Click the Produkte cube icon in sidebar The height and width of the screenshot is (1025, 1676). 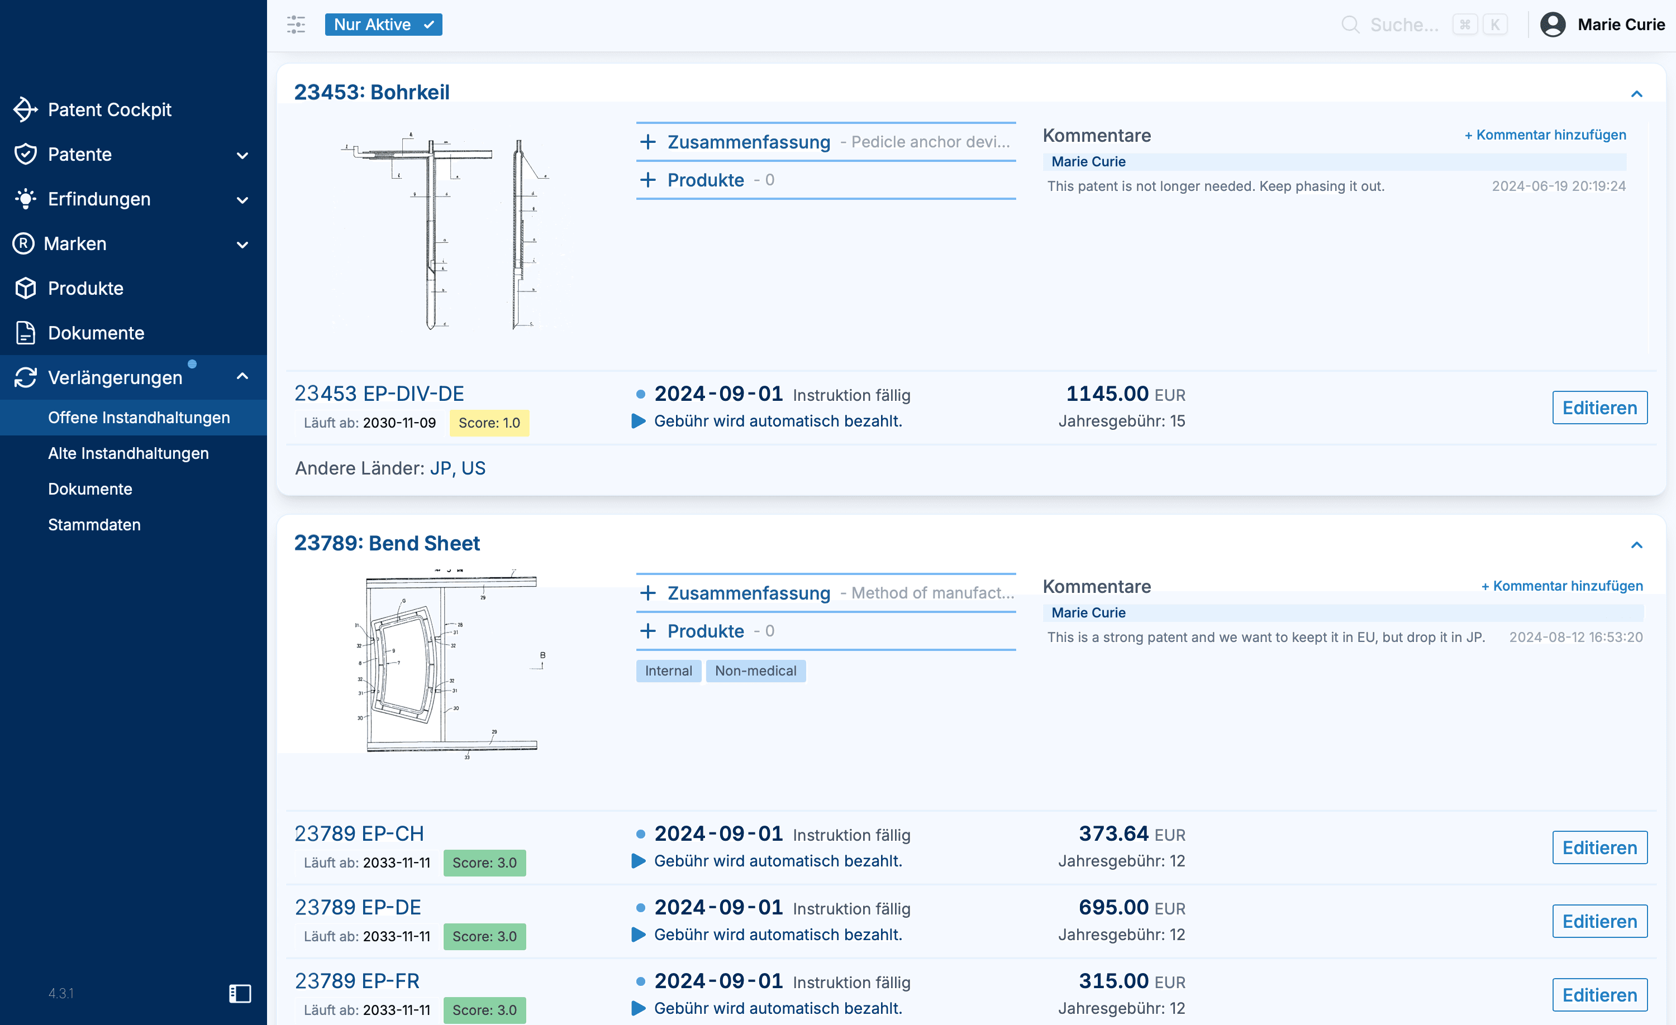pos(25,288)
